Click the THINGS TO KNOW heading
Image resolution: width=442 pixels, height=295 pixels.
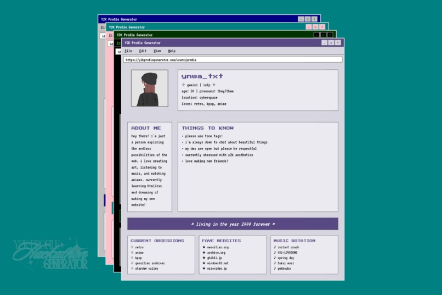tap(207, 128)
